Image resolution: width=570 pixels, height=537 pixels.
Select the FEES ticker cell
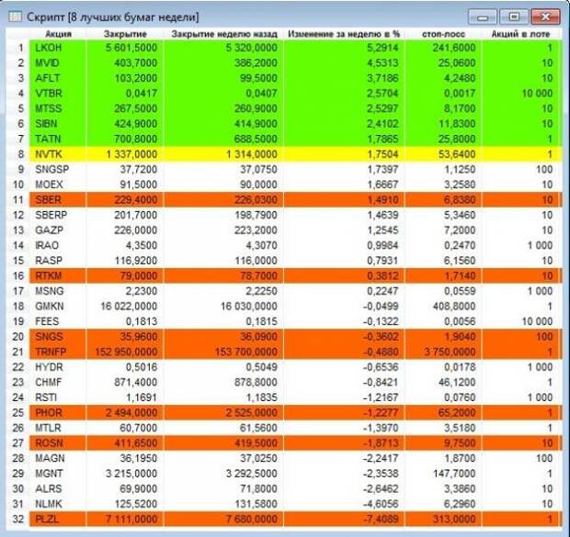click(x=58, y=321)
